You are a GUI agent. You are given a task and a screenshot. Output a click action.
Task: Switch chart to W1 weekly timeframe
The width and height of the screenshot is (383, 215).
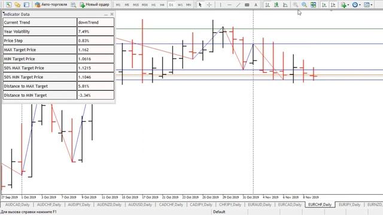(180, 5)
